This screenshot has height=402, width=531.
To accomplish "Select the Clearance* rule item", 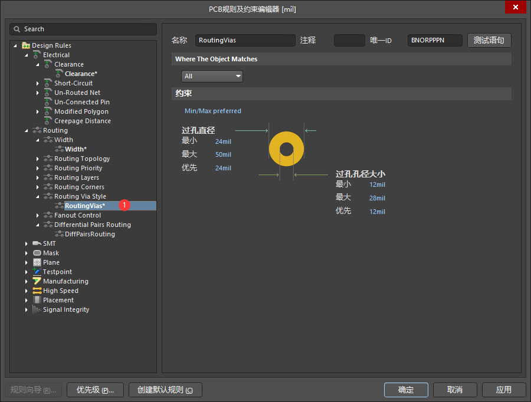I will pyautogui.click(x=81, y=74).
